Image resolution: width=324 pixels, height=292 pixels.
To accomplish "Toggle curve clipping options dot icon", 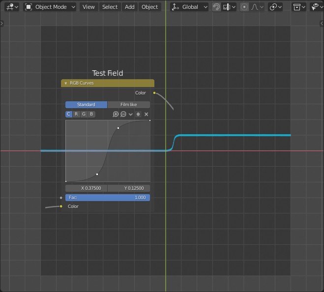I will click(138, 114).
